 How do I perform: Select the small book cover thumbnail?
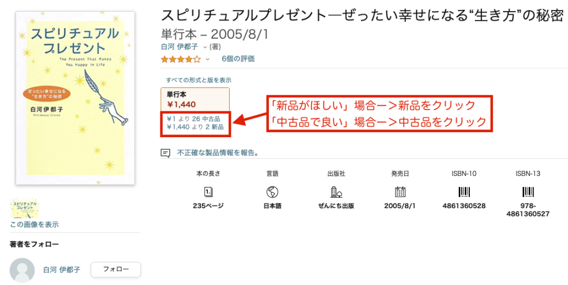pyautogui.click(x=24, y=208)
